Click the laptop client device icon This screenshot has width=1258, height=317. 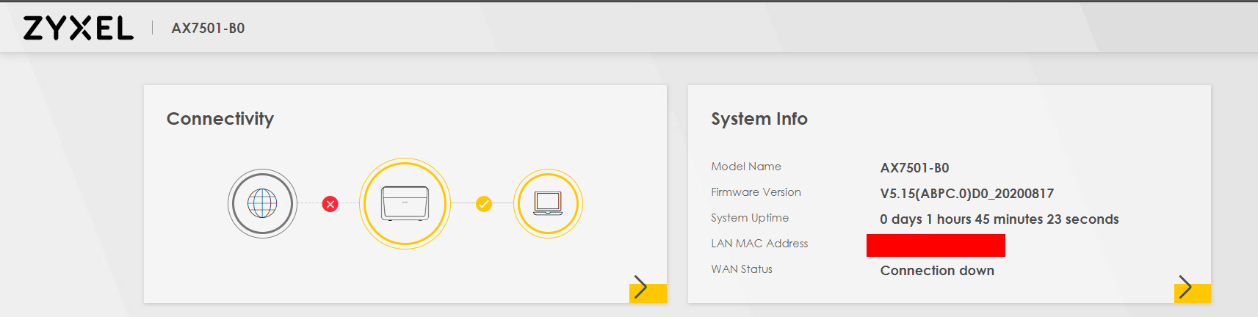pyautogui.click(x=548, y=203)
